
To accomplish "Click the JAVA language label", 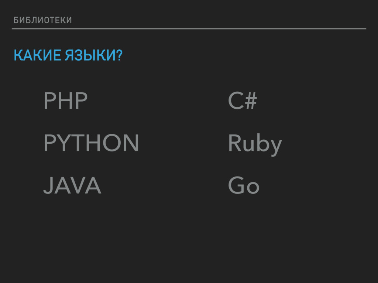I will (72, 185).
